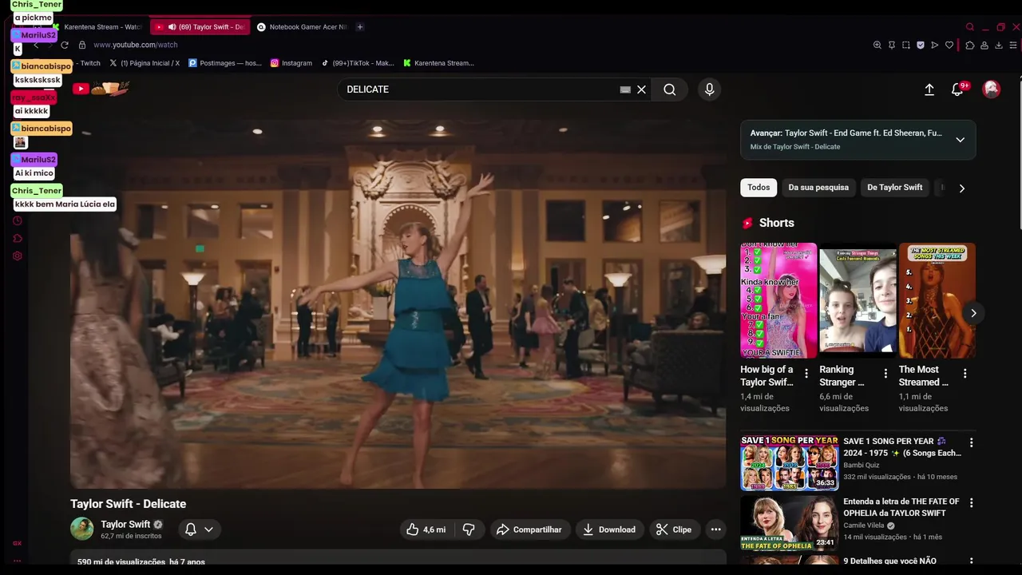Screen dimensions: 1022x575
Task: Open the TikTok bookmark
Action: pos(358,63)
